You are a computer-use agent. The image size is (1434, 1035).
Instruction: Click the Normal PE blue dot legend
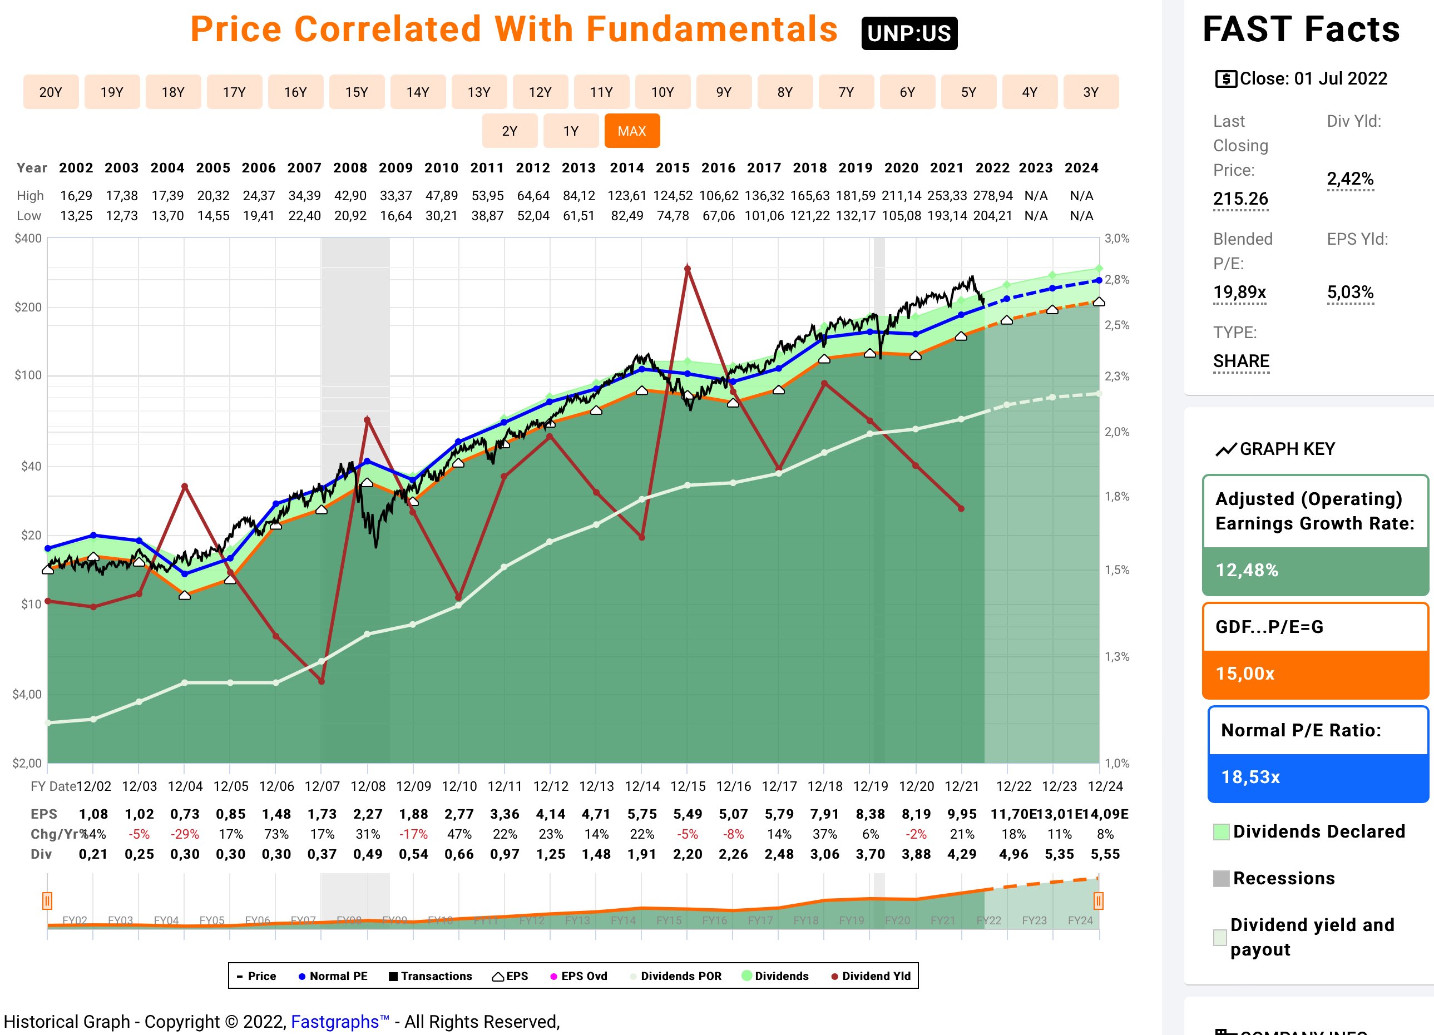click(301, 976)
